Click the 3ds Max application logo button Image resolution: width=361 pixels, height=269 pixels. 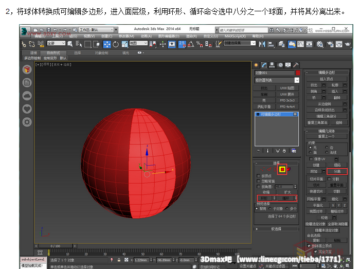tap(25, 31)
